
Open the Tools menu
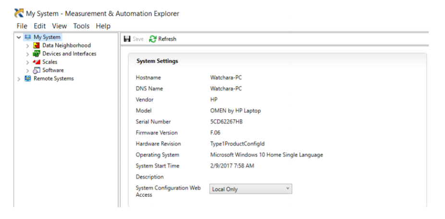[x=81, y=26]
